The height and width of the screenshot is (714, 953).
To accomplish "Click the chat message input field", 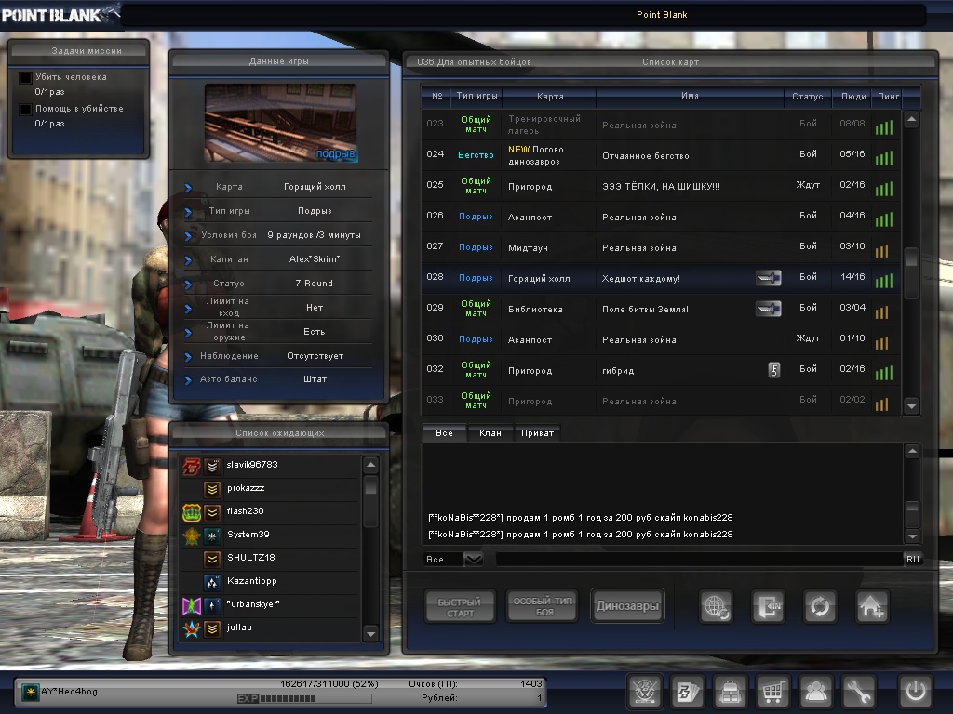I will click(698, 560).
